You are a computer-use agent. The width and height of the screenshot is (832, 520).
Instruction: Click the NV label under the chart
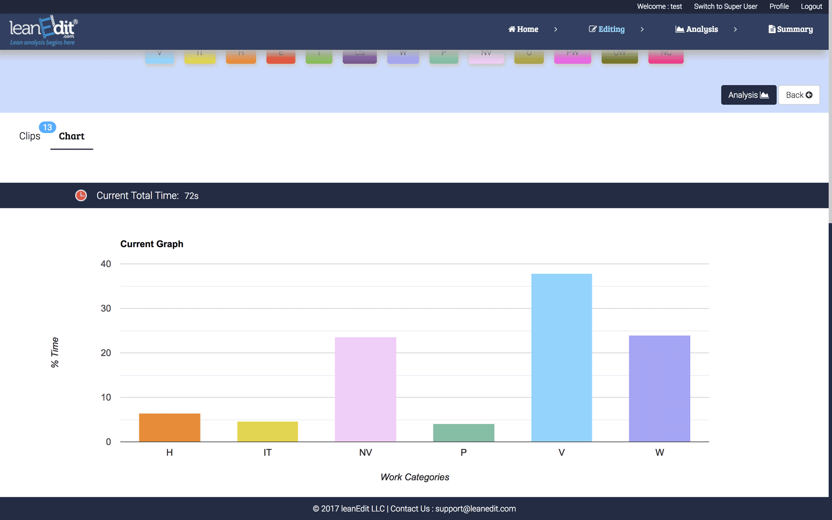pos(365,453)
